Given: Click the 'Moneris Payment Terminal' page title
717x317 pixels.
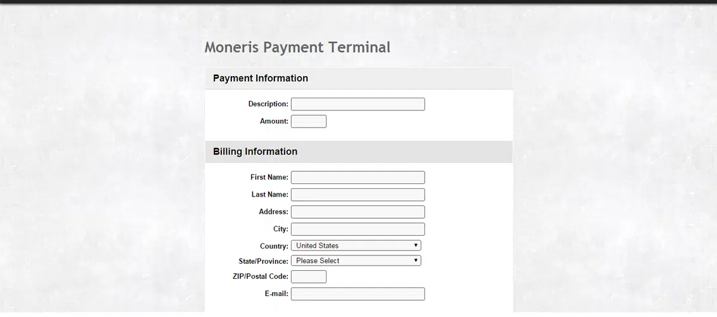Looking at the screenshot, I should [x=297, y=47].
